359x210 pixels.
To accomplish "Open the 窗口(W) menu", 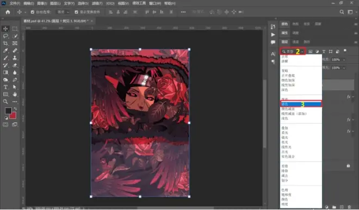I will (155, 3).
